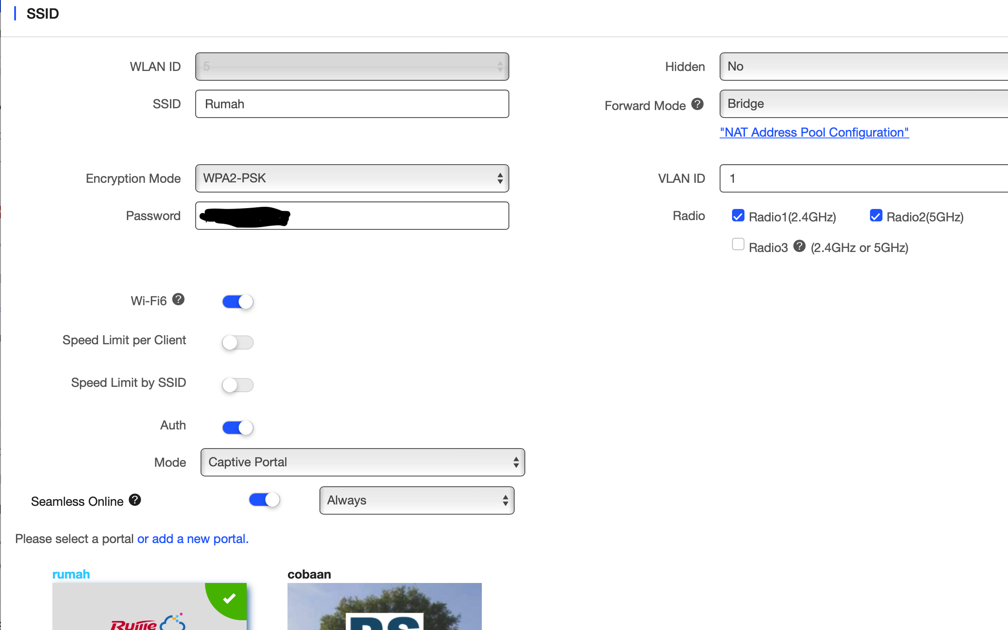Open NAT Address Pool Configuration link

point(814,132)
